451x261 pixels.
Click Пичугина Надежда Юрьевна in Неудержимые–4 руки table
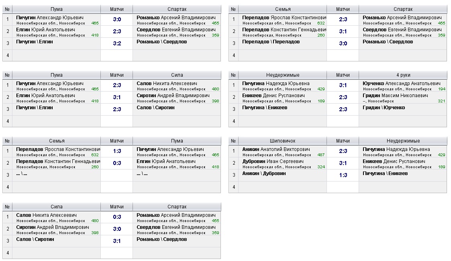[275, 84]
